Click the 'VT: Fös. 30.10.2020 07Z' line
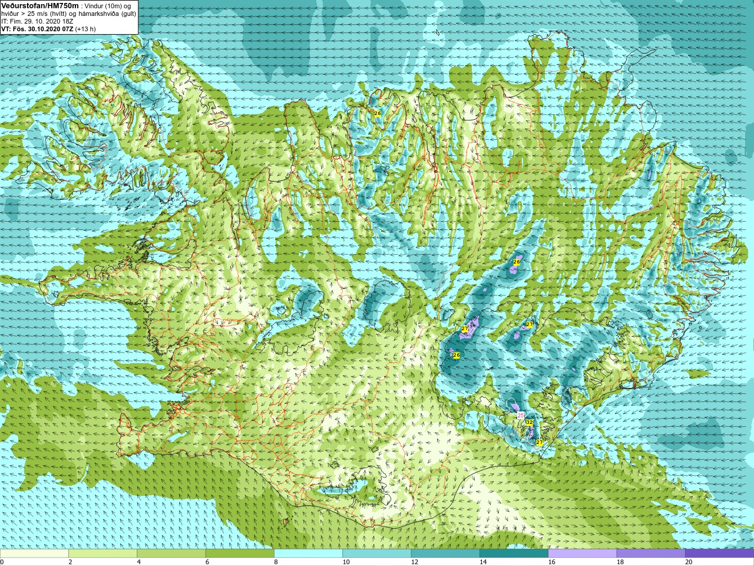Screen dimensions: 754x566 coord(37,28)
